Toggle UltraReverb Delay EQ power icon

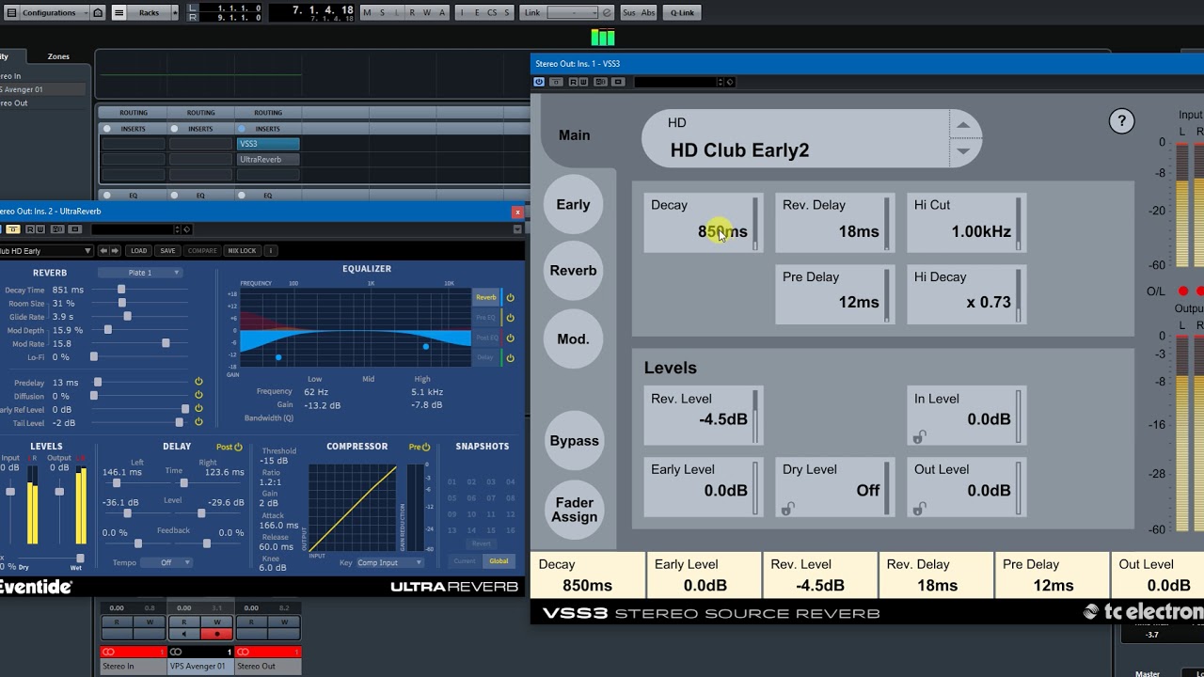click(511, 357)
